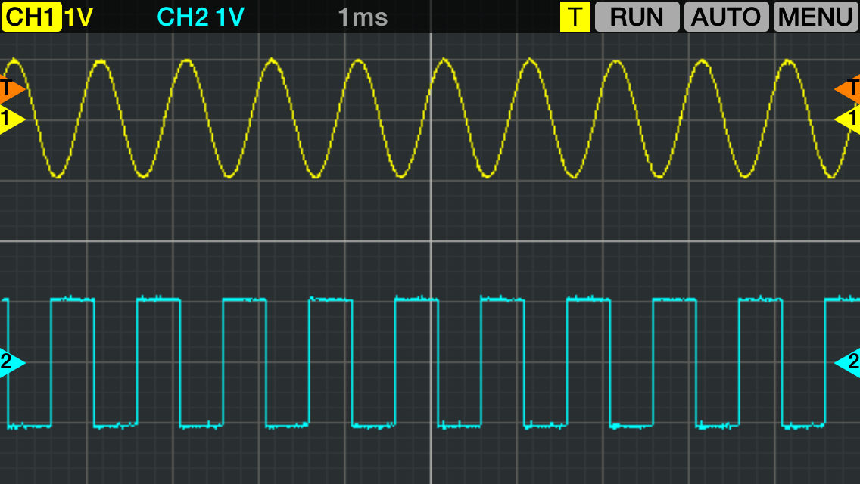Viewport: 860px width, 484px height.
Task: Select the cyan CH2 channel label
Action: pyautogui.click(x=183, y=17)
